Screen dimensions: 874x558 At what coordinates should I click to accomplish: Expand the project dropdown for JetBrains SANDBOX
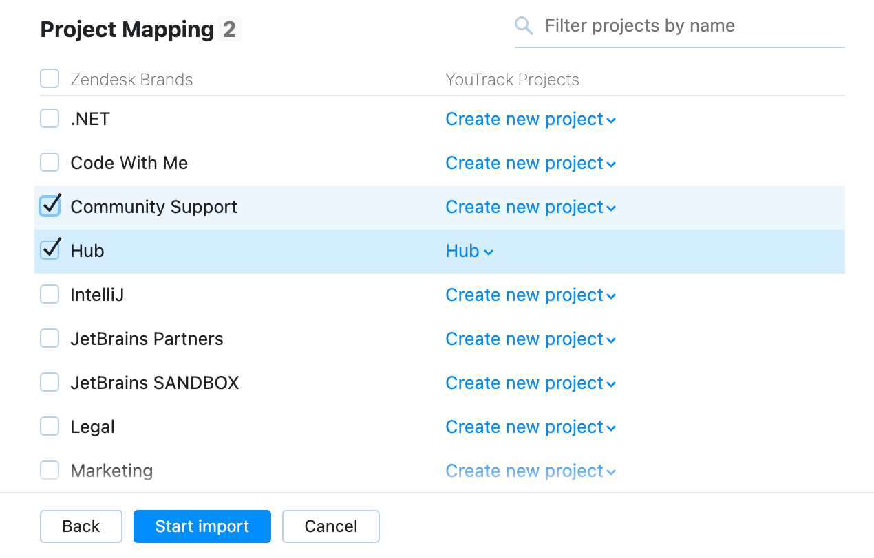pyautogui.click(x=530, y=383)
